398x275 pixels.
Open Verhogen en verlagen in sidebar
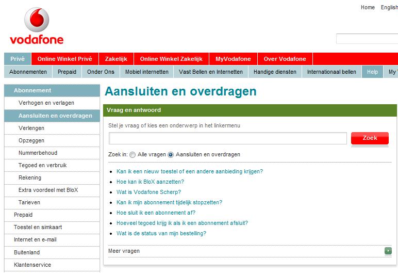(52, 103)
